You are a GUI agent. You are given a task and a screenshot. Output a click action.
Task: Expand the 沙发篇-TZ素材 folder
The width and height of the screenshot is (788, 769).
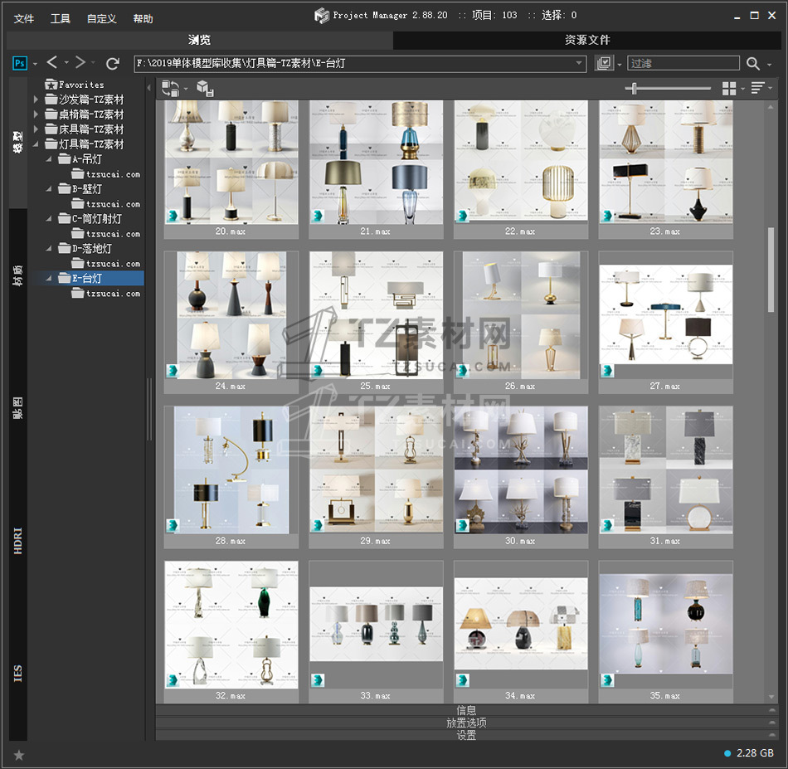click(x=36, y=100)
